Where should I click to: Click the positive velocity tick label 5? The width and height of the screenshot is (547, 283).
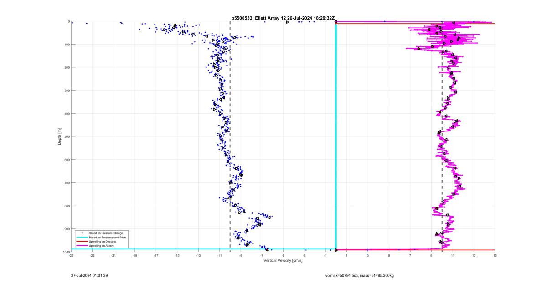pyautogui.click(x=389, y=256)
